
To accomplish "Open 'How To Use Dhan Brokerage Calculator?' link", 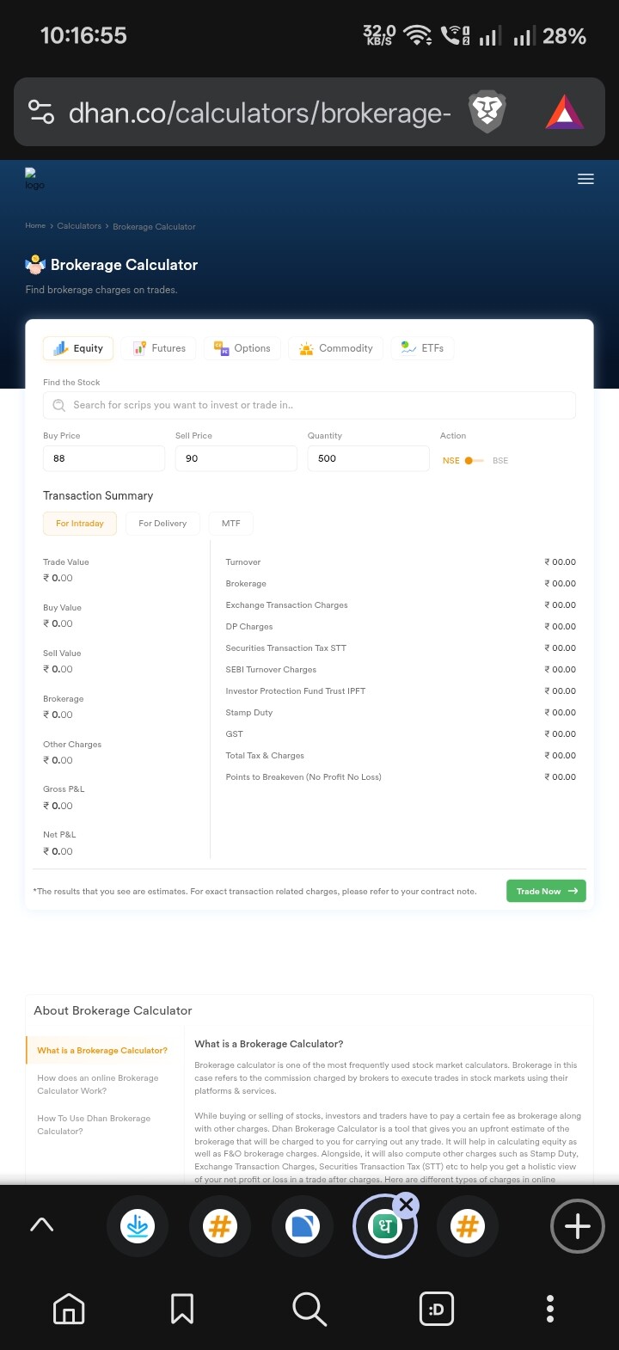I will 94,1125.
